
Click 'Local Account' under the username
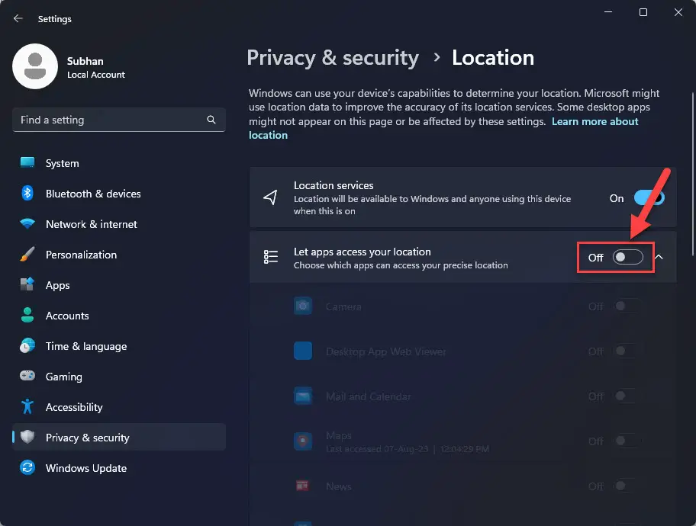[96, 75]
